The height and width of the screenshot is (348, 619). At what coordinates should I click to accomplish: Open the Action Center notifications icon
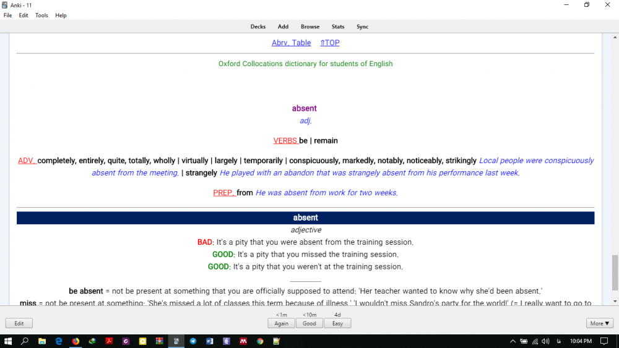coord(604,341)
